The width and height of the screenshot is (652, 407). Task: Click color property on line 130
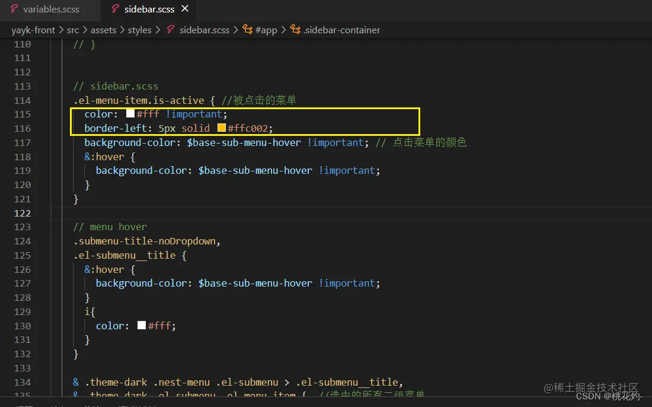[110, 326]
